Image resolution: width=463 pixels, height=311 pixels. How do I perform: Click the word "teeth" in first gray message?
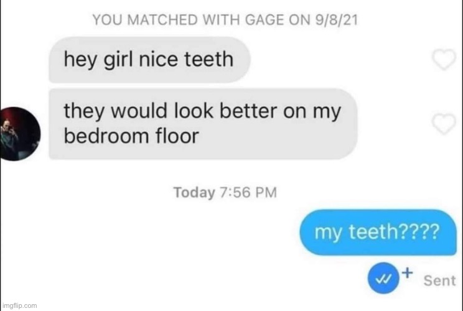coord(208,59)
